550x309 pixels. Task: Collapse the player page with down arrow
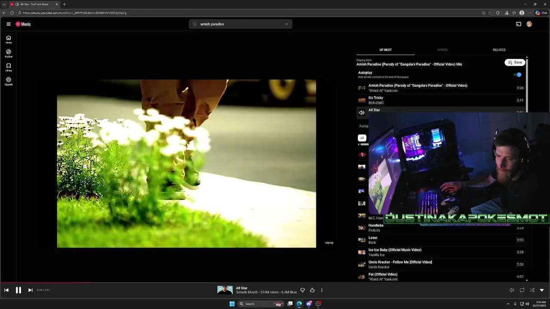[x=542, y=290]
